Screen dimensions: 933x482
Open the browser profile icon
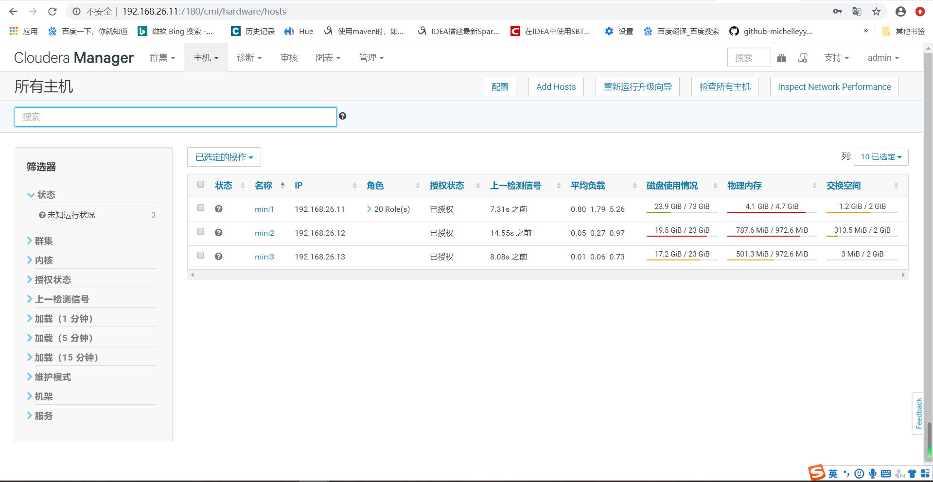[900, 11]
